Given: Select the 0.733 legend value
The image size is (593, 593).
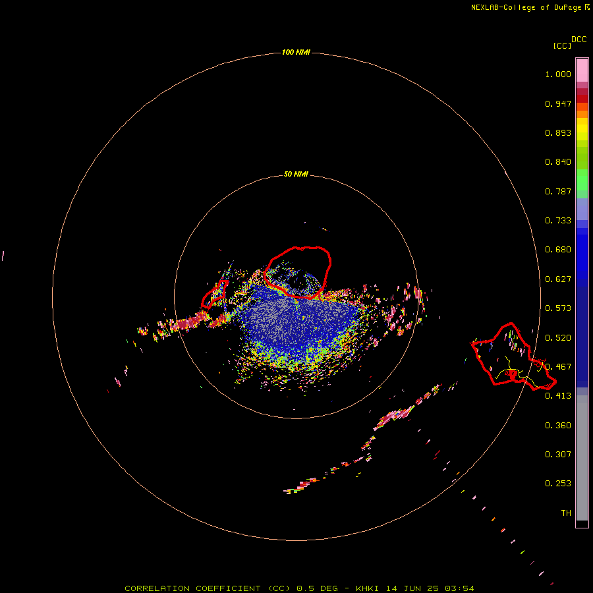Looking at the screenshot, I should click(558, 221).
